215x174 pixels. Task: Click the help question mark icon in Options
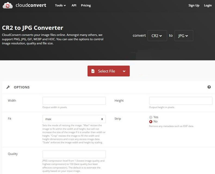pos(209,87)
